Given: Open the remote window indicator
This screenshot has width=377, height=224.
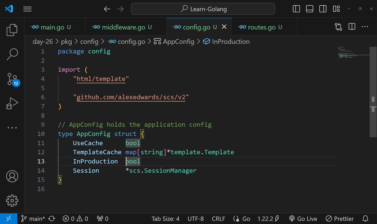Looking at the screenshot, I should coord(8,219).
